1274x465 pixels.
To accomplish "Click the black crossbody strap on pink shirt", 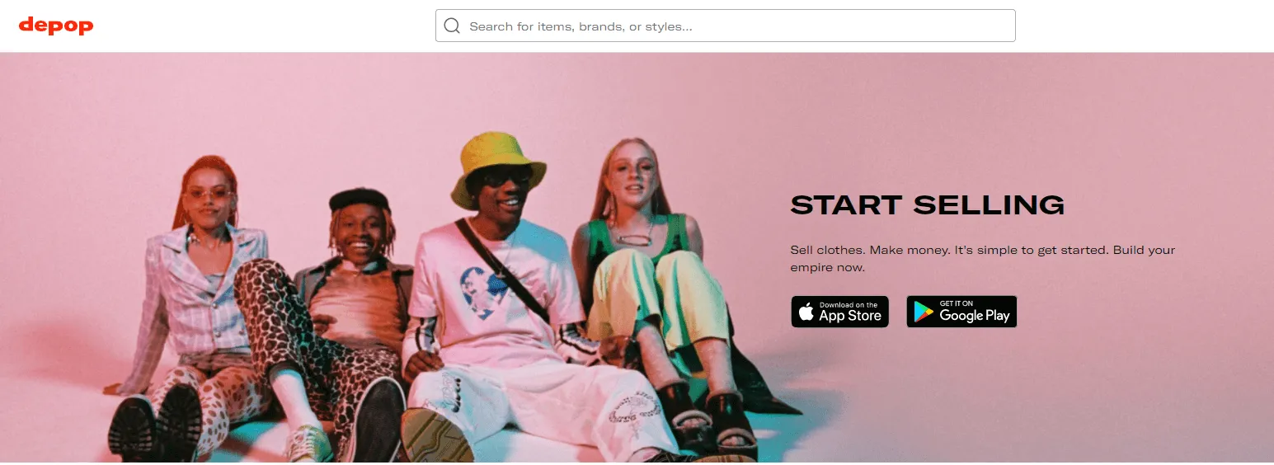I will pyautogui.click(x=501, y=270).
